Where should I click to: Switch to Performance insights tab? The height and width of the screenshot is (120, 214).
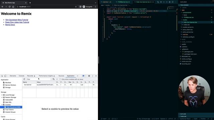click(x=47, y=76)
